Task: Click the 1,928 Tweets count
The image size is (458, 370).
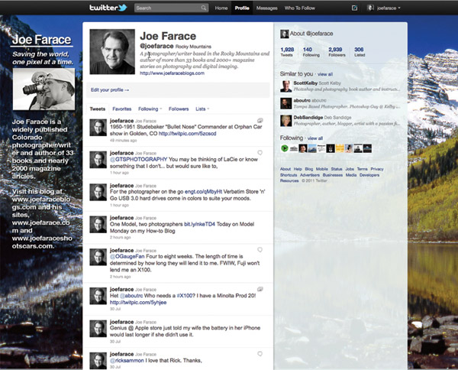Action: coord(287,52)
